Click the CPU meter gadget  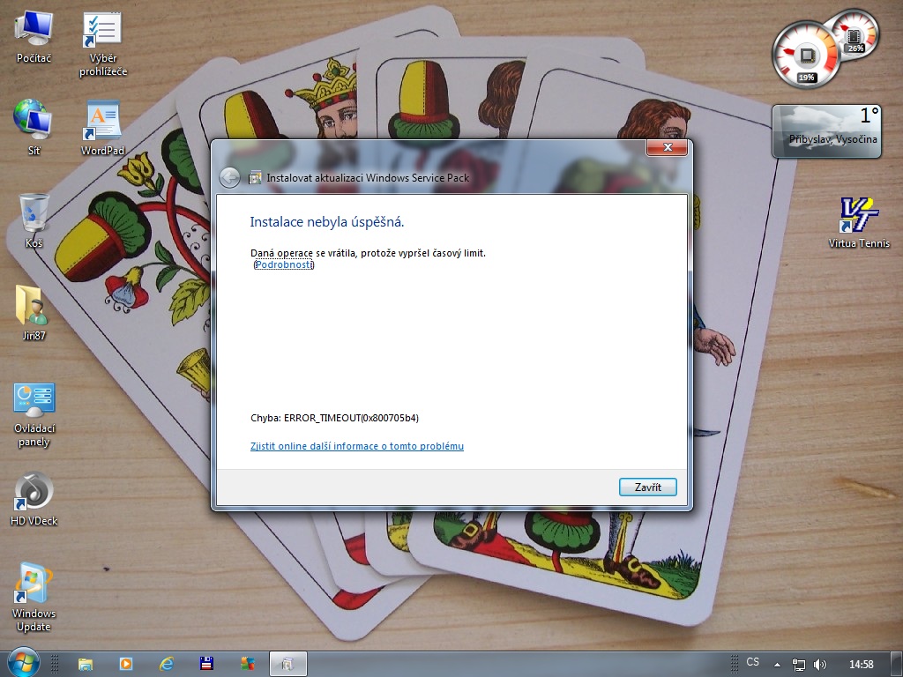[x=806, y=56]
